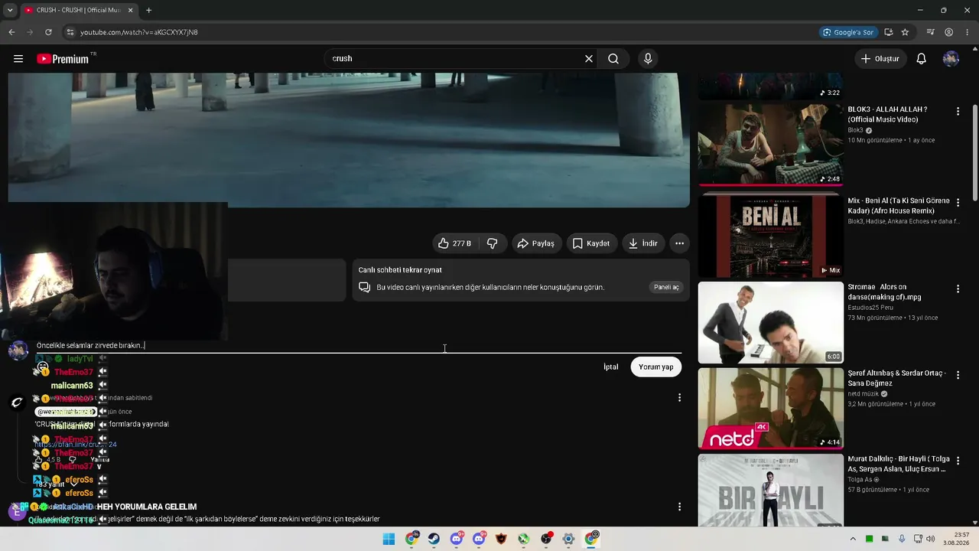Go back in the browser

pos(11,32)
